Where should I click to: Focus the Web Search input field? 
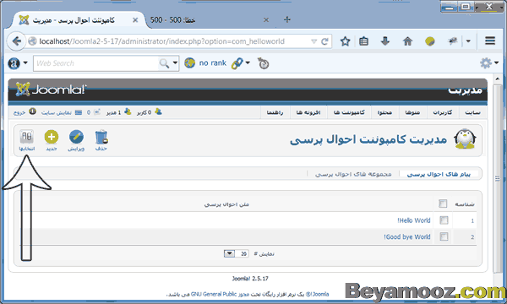click(x=96, y=63)
